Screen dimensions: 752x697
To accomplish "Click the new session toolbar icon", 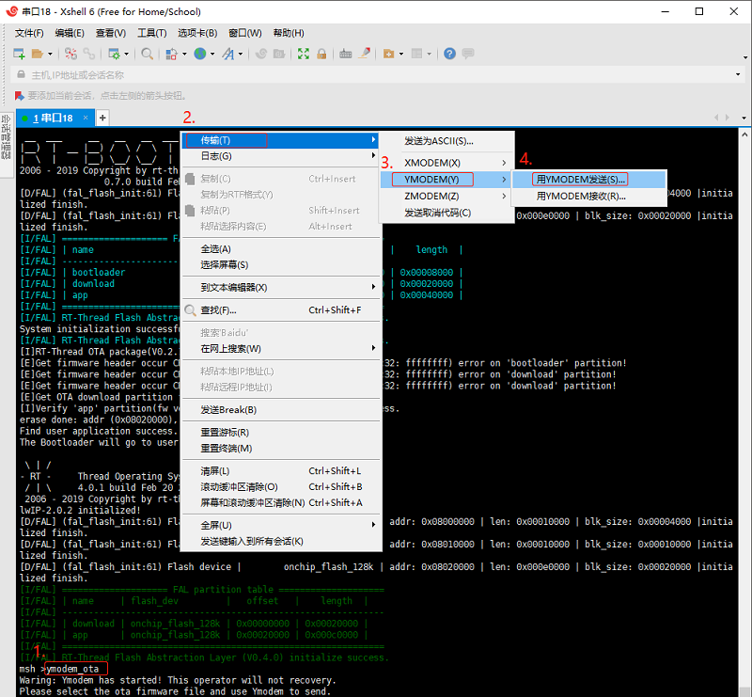I will point(19,55).
